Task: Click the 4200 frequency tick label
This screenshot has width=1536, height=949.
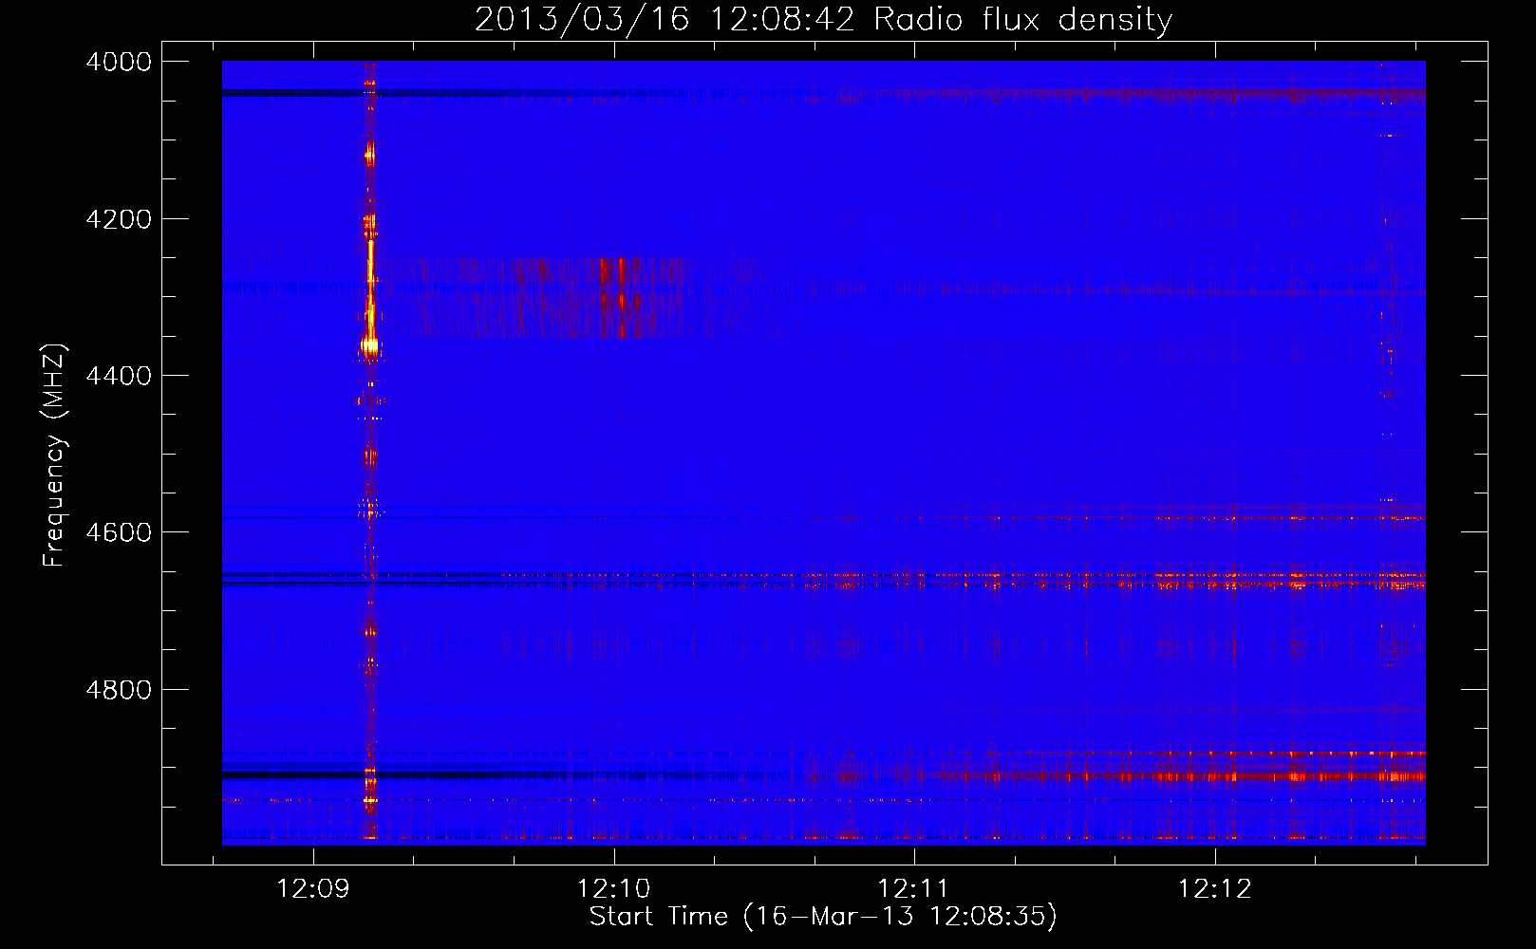Action: coord(119,219)
